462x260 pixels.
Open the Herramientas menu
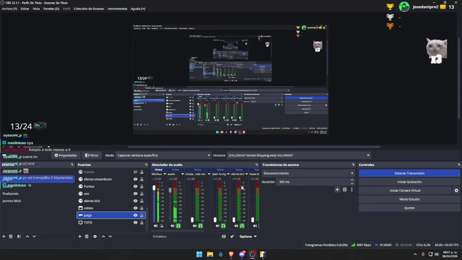pos(117,9)
